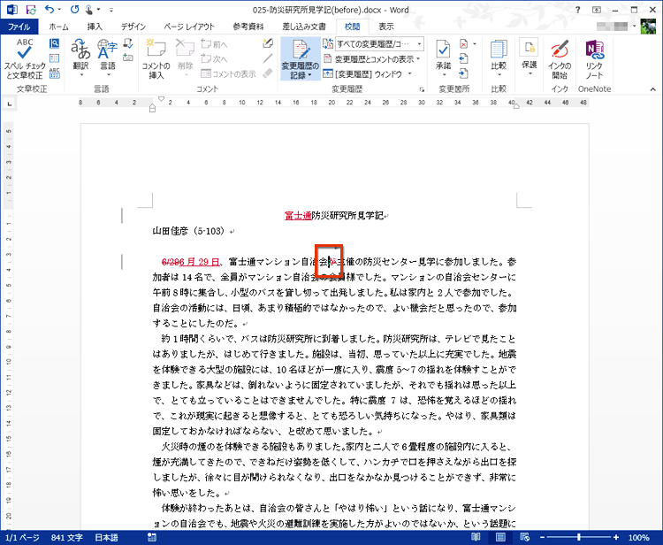Expand the undo history dropdown arrow
The image size is (663, 545).
click(x=59, y=10)
